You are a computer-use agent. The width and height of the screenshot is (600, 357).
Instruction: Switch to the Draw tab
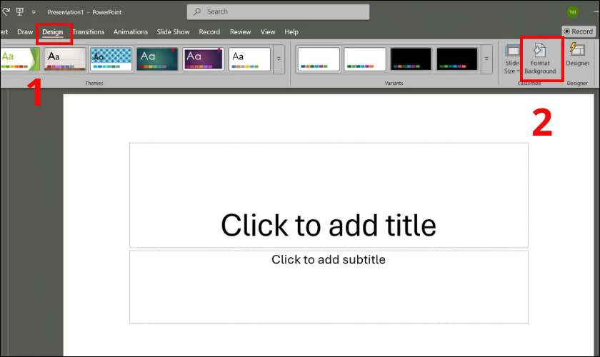pos(25,32)
